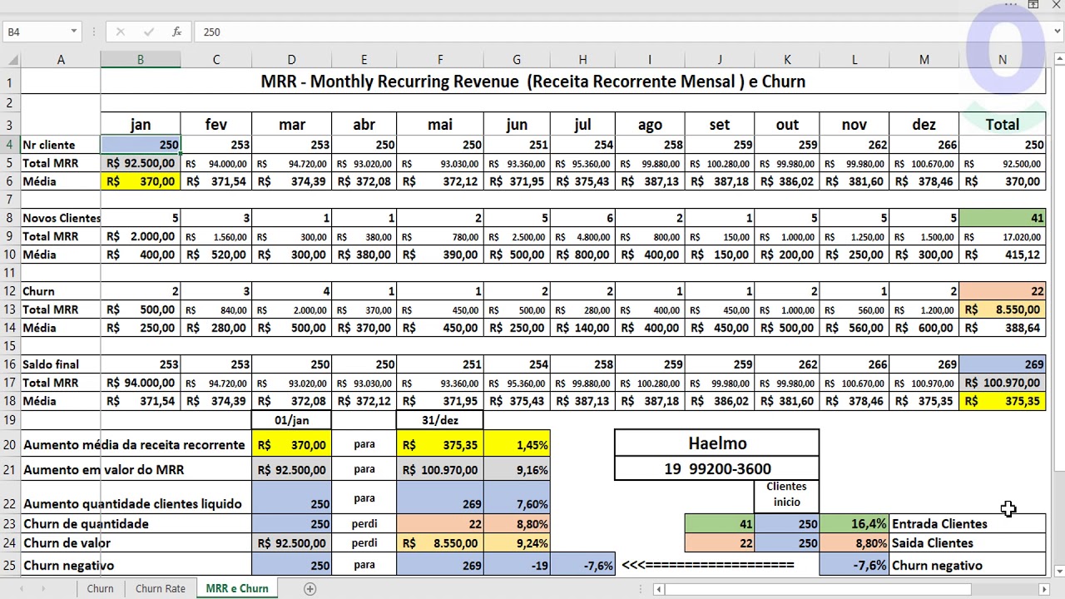Click the 'Saldo final' label cell

[61, 364]
